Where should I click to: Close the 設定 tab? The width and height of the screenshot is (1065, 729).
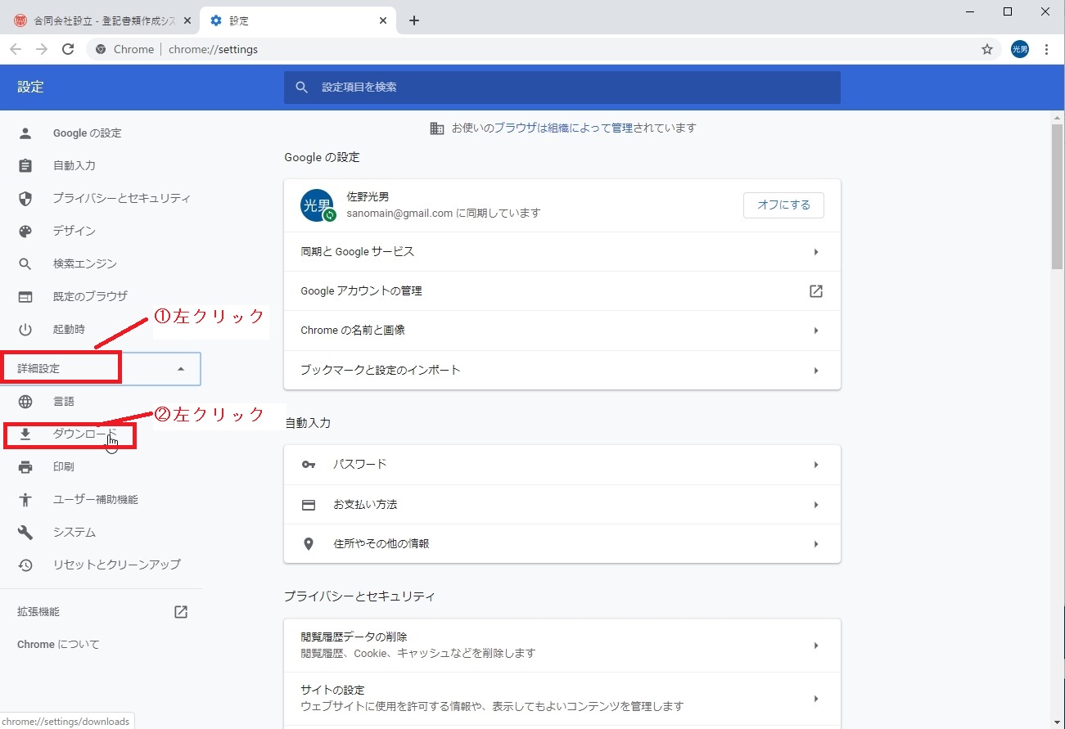[x=383, y=20]
